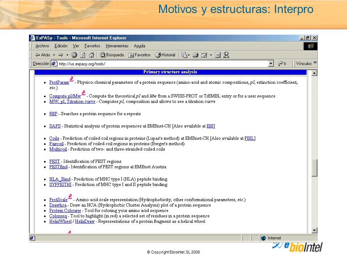Open the SAPS link

55,126
